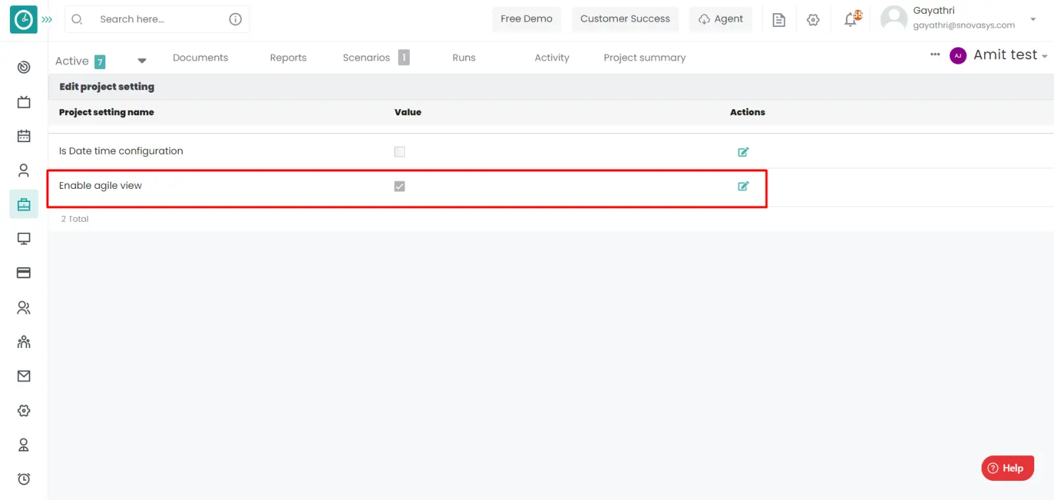The image size is (1054, 500).
Task: Switch to the Documents tab
Action: click(200, 58)
